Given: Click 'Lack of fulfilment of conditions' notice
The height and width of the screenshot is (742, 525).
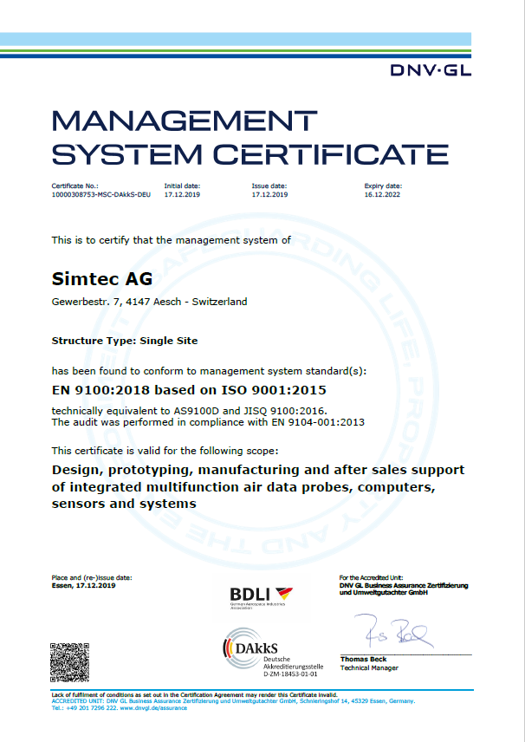Looking at the screenshot, I should coord(194,694).
